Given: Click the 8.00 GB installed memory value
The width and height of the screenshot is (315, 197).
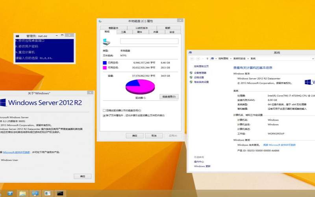Looking at the screenshot, I should click(272, 100).
